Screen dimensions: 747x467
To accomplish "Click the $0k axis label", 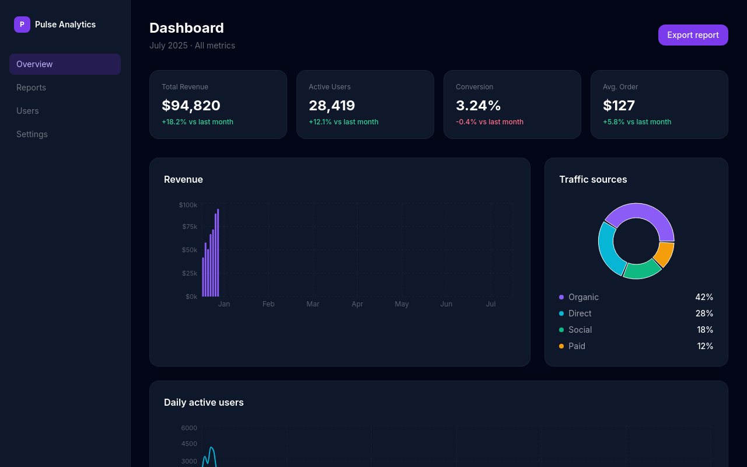I will (x=191, y=297).
